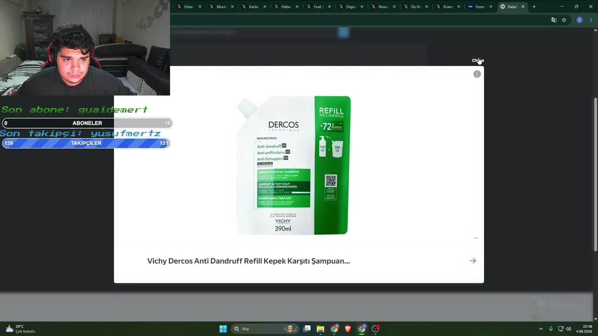Image resolution: width=598 pixels, height=336 pixels.
Task: Open the Windows Start menu
Action: pos(223,329)
